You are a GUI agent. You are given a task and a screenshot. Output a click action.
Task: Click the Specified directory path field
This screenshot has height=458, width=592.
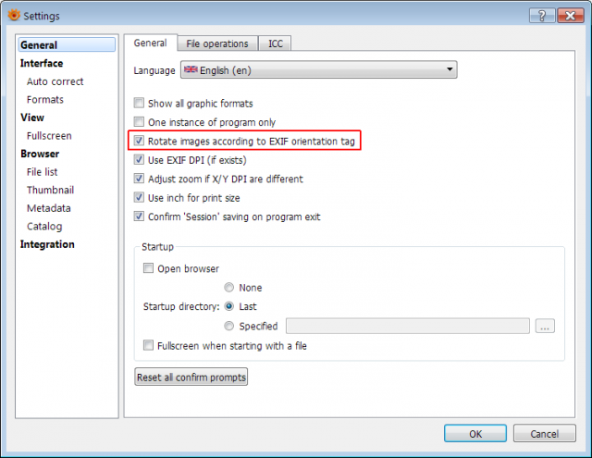pos(408,327)
